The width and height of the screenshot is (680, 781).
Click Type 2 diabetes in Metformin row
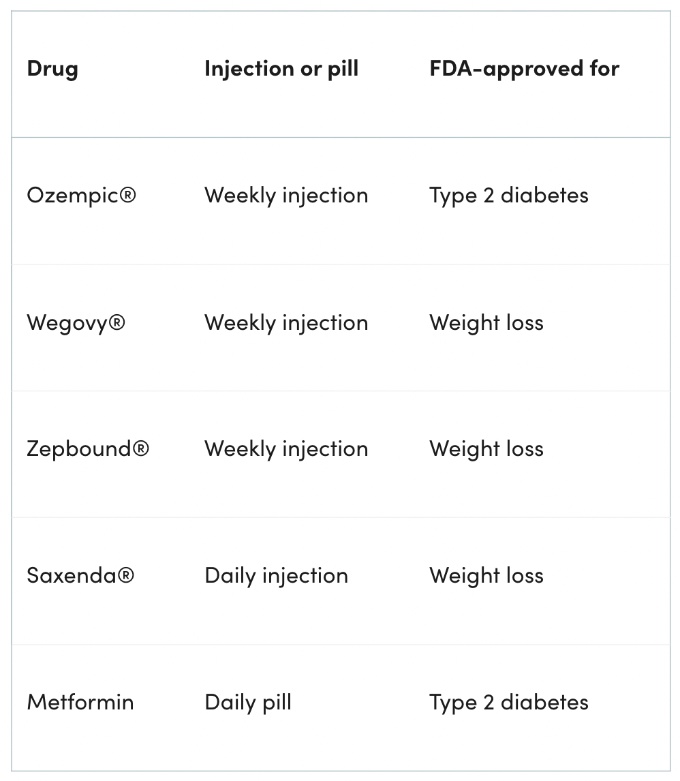click(508, 702)
